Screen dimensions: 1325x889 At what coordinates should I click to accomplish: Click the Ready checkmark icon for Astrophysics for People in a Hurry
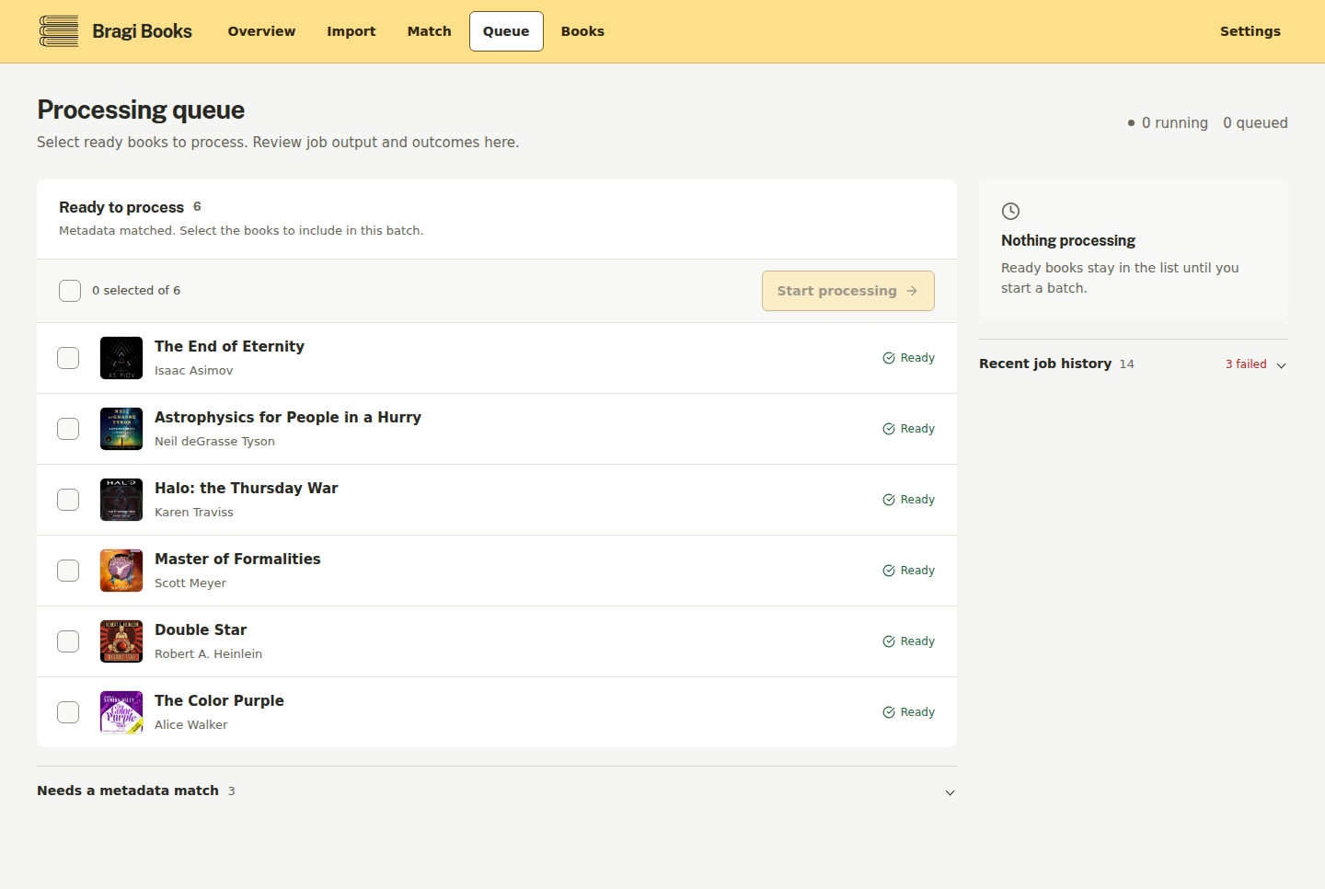[x=889, y=429]
